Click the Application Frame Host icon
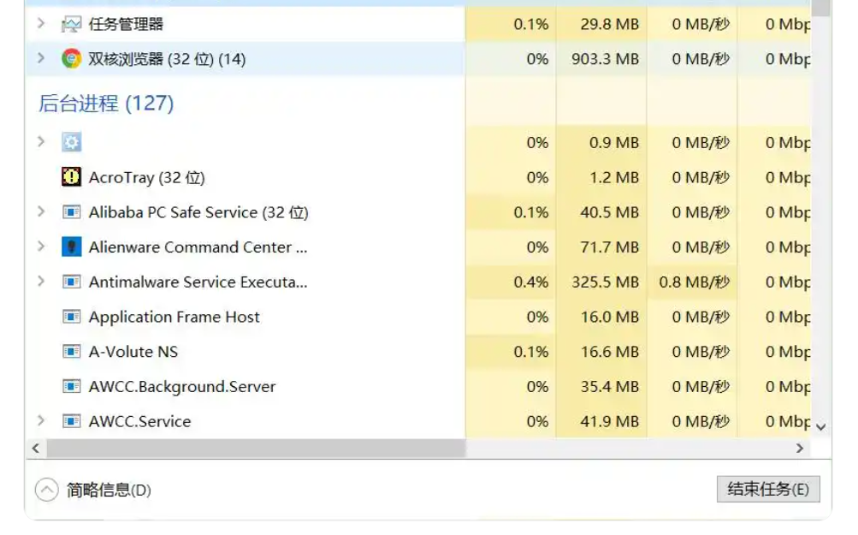Viewport: 858px width, 535px height. [71, 317]
